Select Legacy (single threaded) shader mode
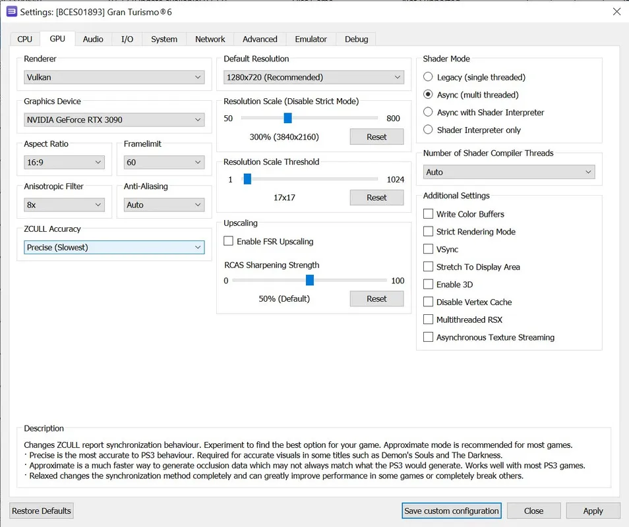Viewport: 629px width, 527px height. point(475,77)
